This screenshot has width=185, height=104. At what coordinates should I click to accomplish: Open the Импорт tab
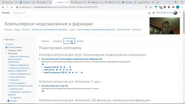click(x=69, y=41)
